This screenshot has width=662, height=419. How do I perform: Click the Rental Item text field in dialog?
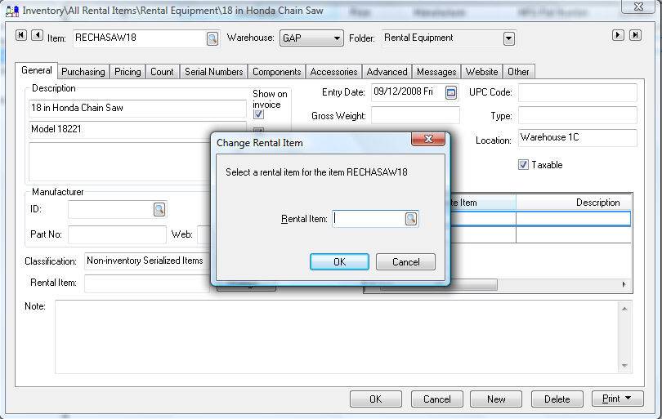pyautogui.click(x=368, y=219)
